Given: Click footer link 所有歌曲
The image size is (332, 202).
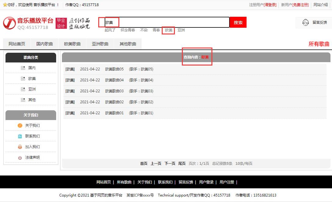Looking at the screenshot, I should [124, 182].
